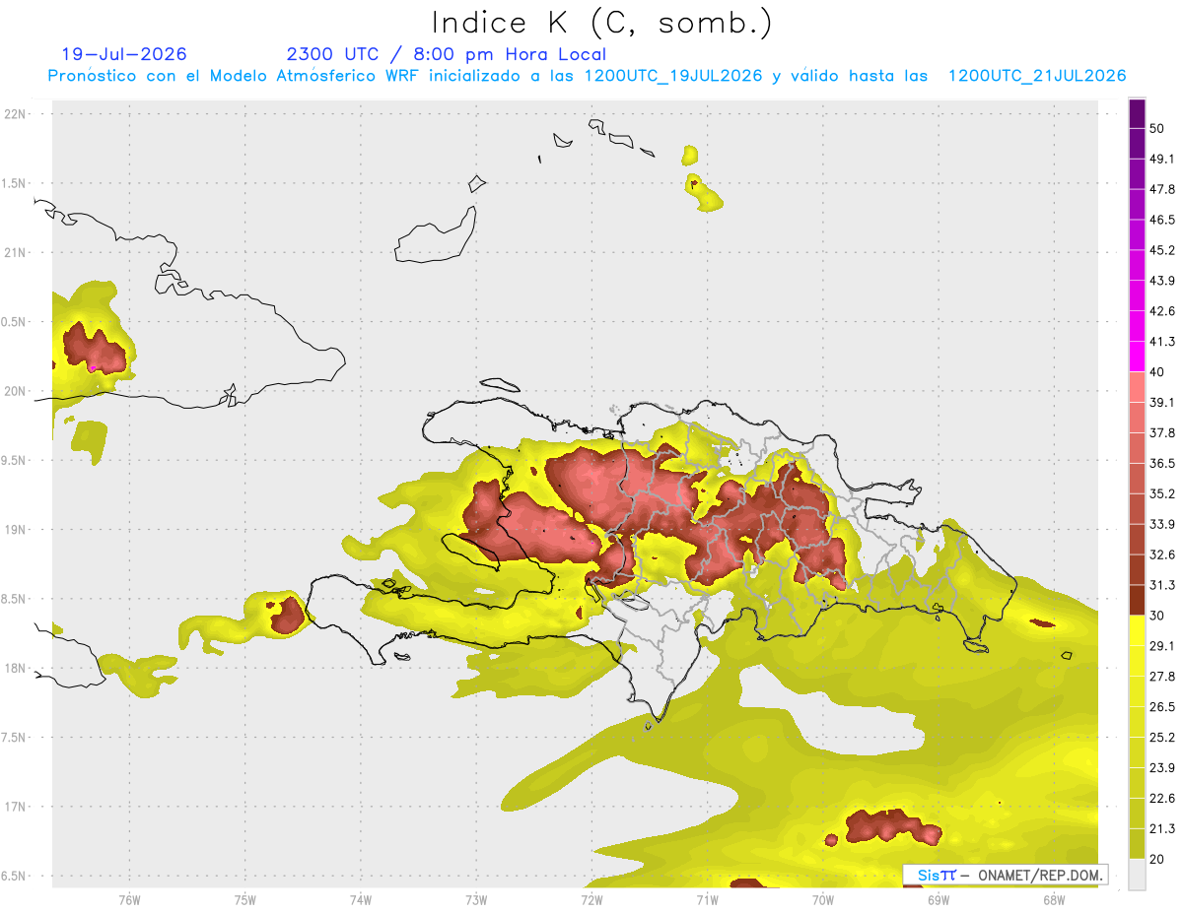The image size is (1183, 913).
Task: Click the '23.9' colorbar value
Action: tap(1162, 768)
